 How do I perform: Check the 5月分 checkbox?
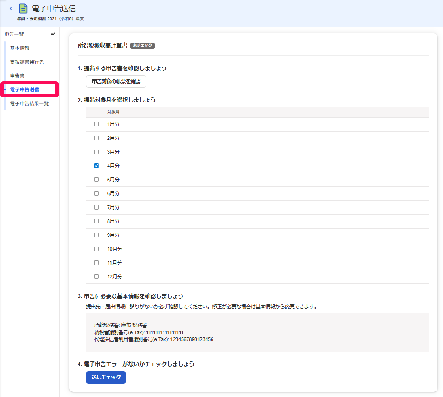tap(97, 180)
